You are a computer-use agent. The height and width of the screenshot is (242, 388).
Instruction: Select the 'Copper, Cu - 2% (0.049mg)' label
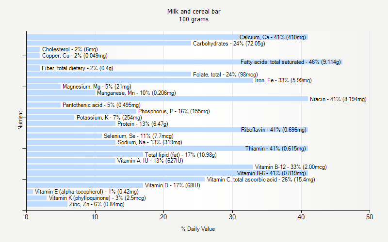tap(75, 56)
